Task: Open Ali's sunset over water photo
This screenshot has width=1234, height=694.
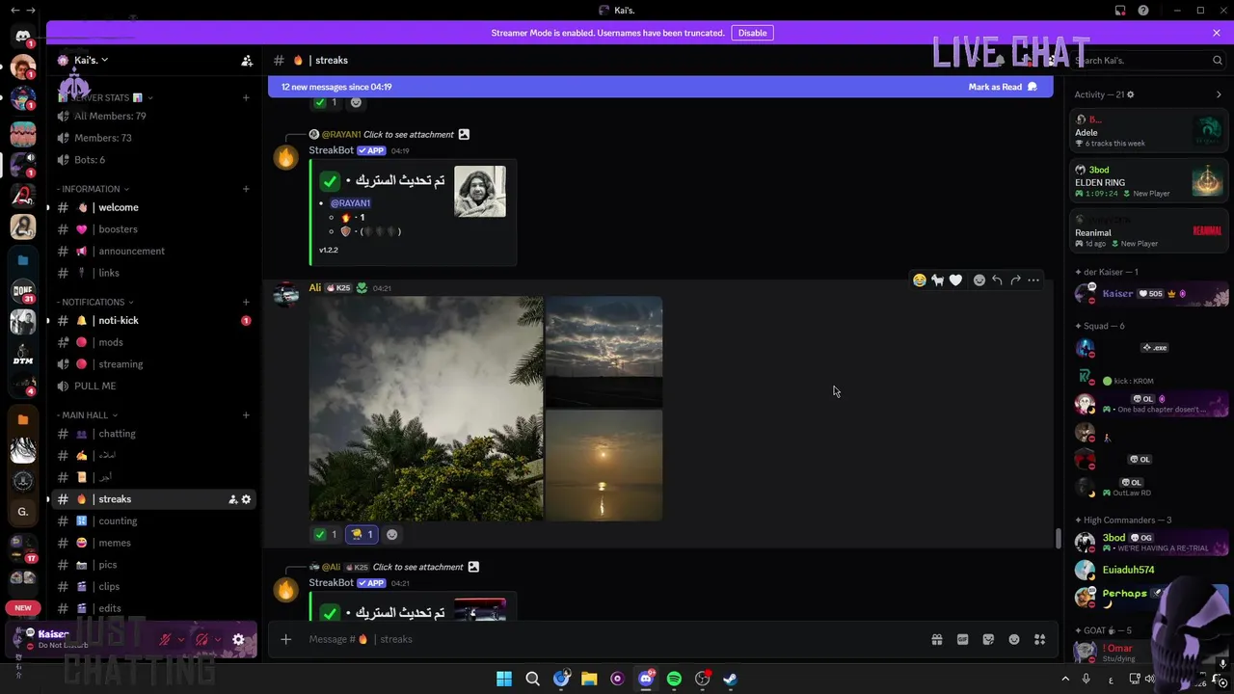Action: pos(604,467)
